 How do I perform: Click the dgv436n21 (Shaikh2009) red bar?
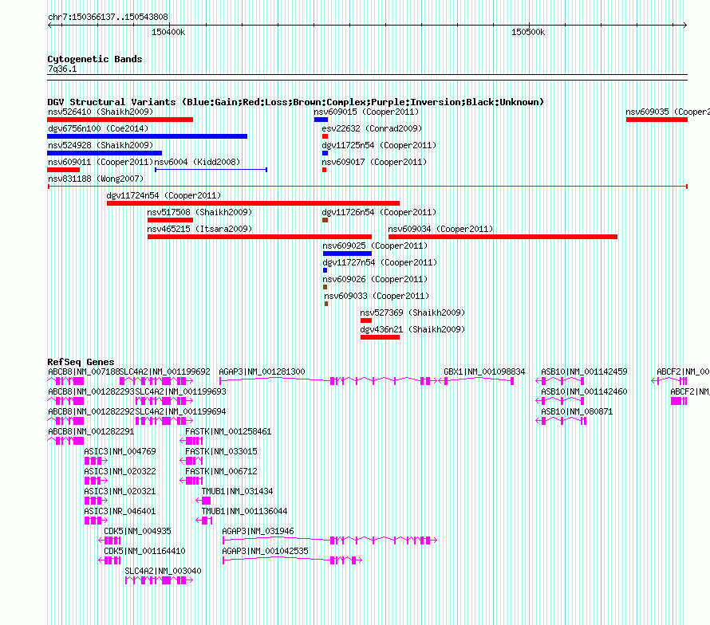pyautogui.click(x=380, y=337)
